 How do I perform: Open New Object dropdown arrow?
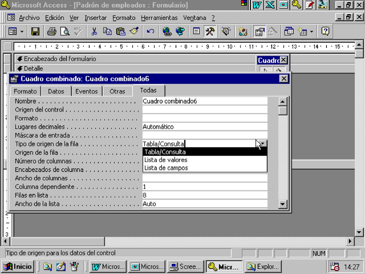point(312,31)
